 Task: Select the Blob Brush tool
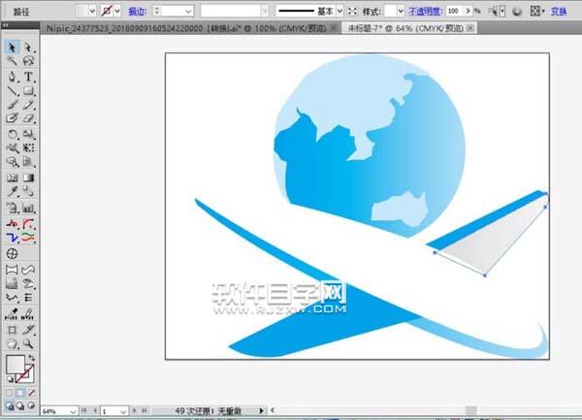coord(12,118)
